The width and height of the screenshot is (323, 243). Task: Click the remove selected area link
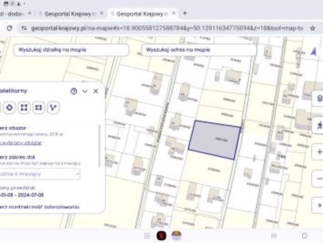20,143
